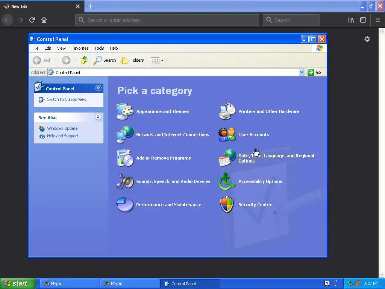Viewport: 385px width, 289px height.
Task: Click the Windows flag logo in Control Panel
Action: (x=320, y=48)
